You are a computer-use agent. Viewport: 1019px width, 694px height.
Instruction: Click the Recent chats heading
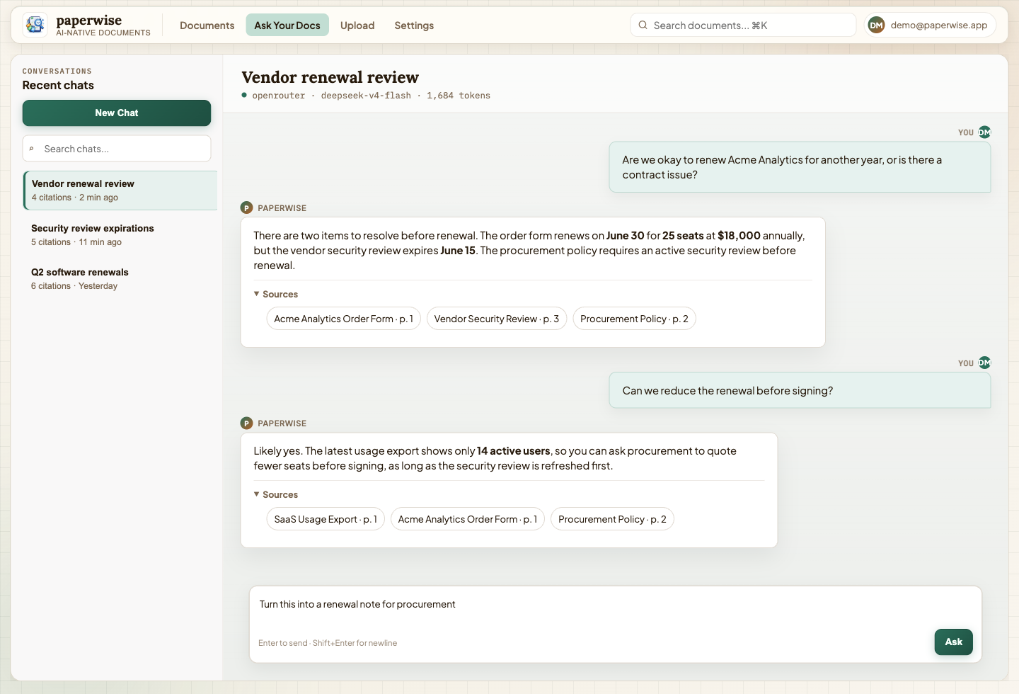[x=58, y=85]
